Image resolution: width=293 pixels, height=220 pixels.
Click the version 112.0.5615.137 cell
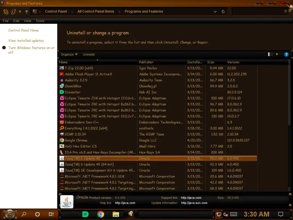(x=238, y=140)
